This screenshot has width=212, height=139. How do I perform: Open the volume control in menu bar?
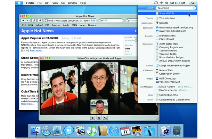(166, 3)
